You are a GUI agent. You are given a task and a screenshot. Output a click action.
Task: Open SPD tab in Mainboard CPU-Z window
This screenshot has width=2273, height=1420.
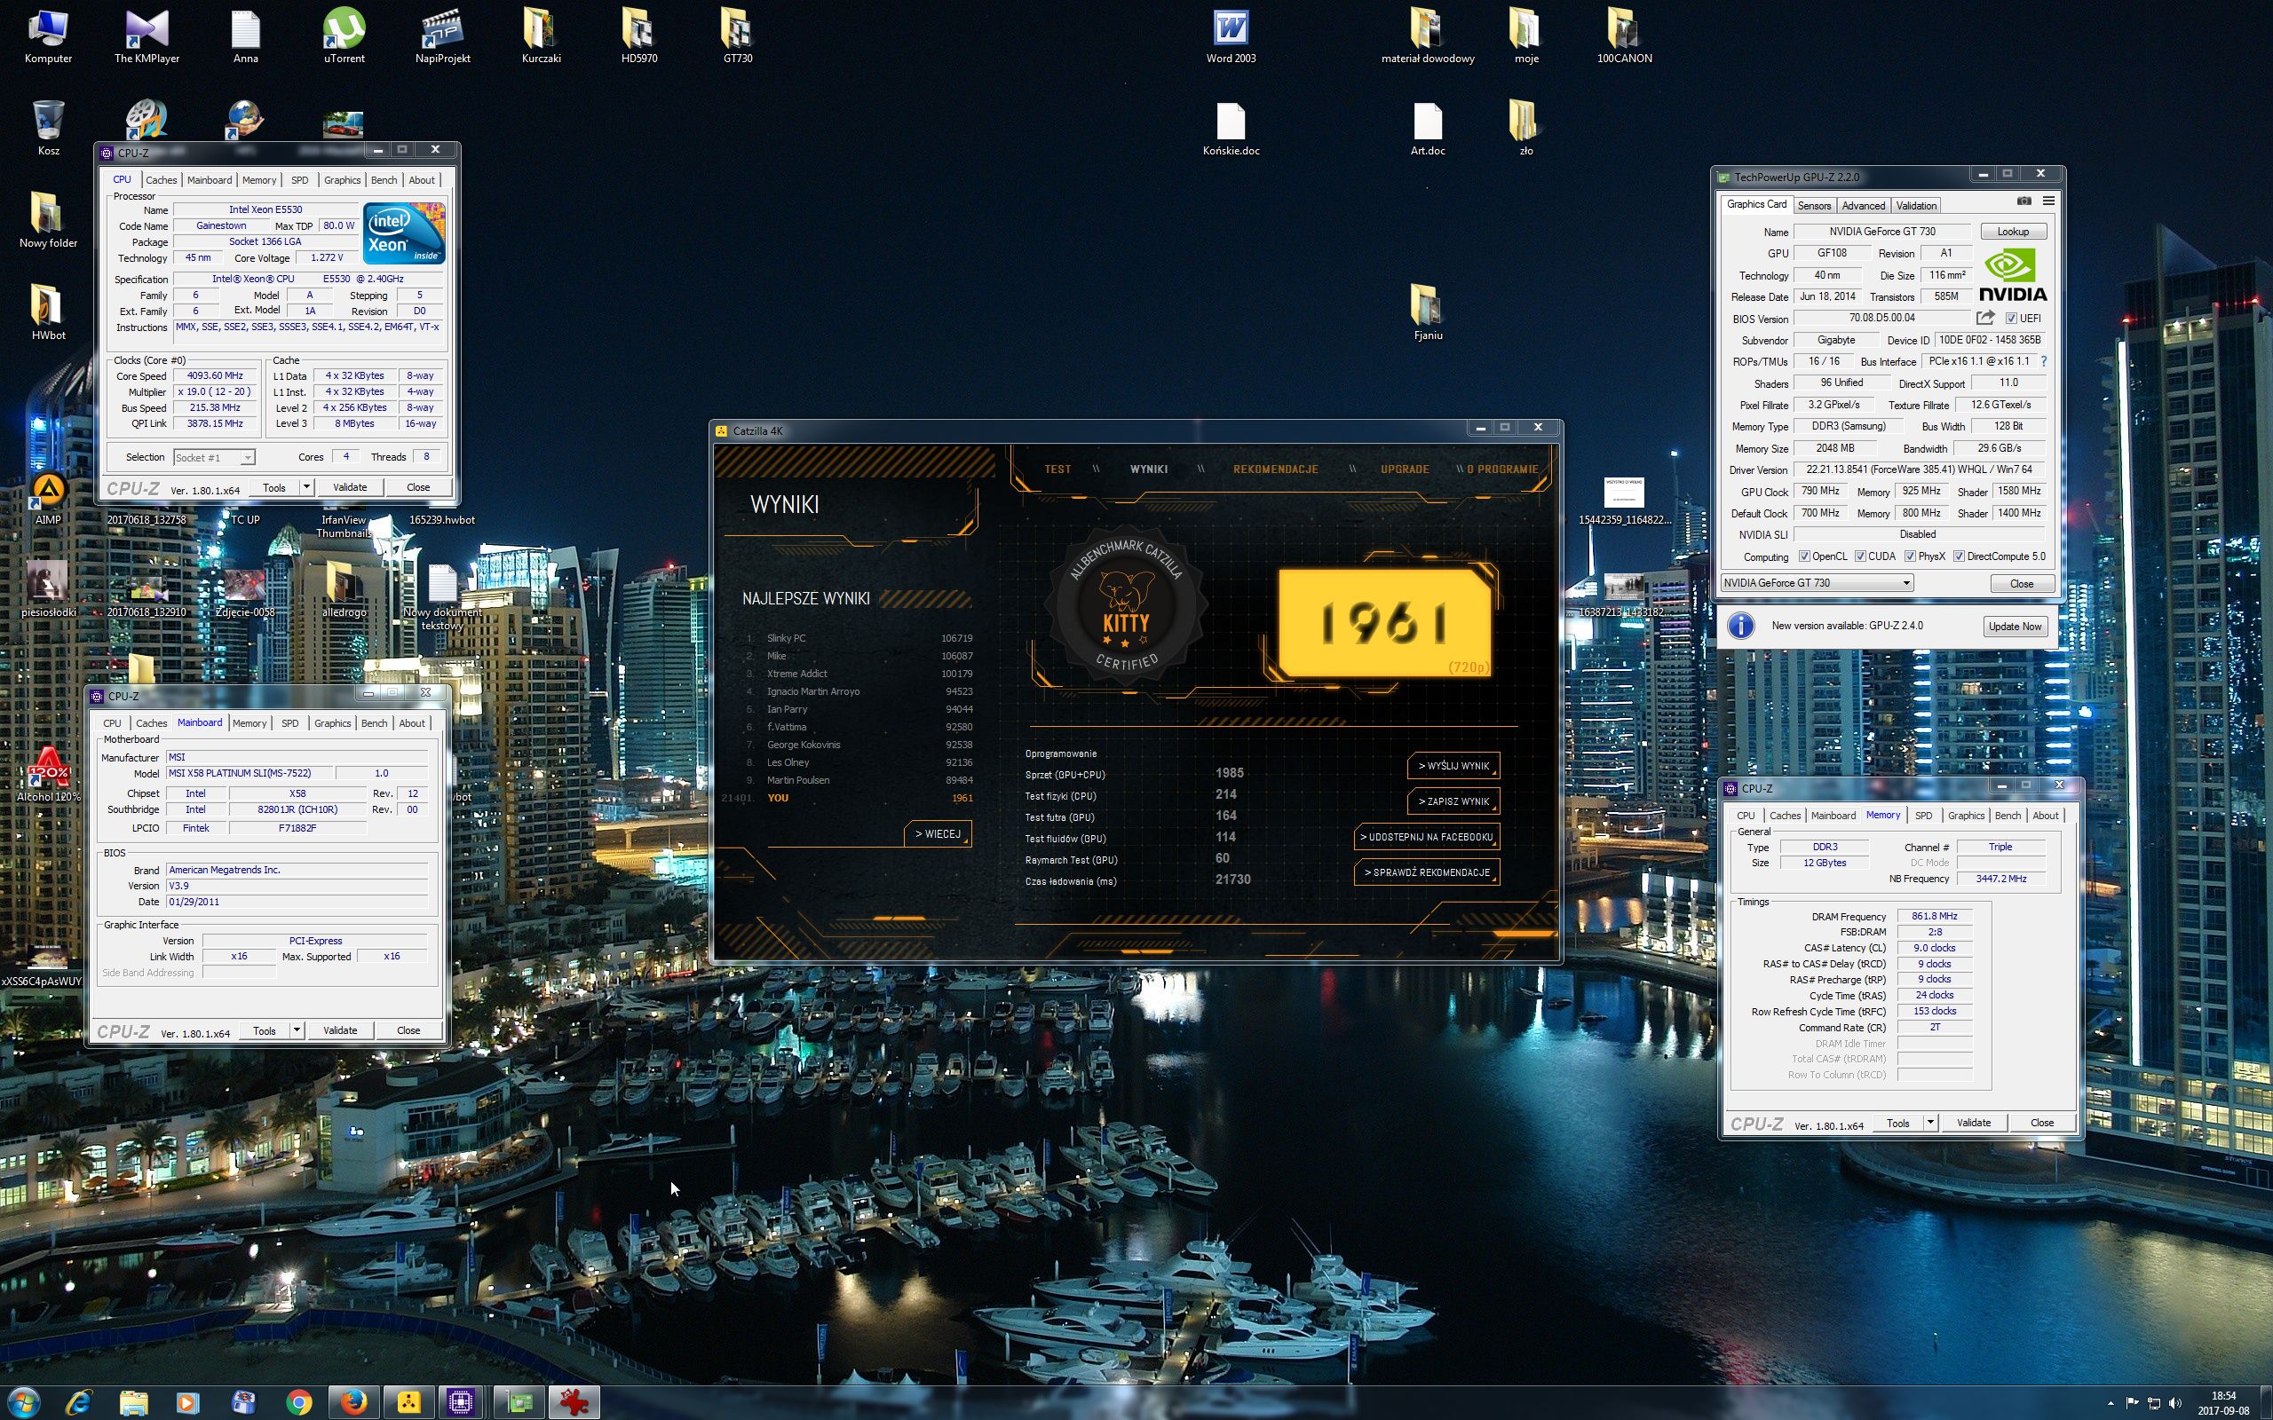(x=289, y=723)
